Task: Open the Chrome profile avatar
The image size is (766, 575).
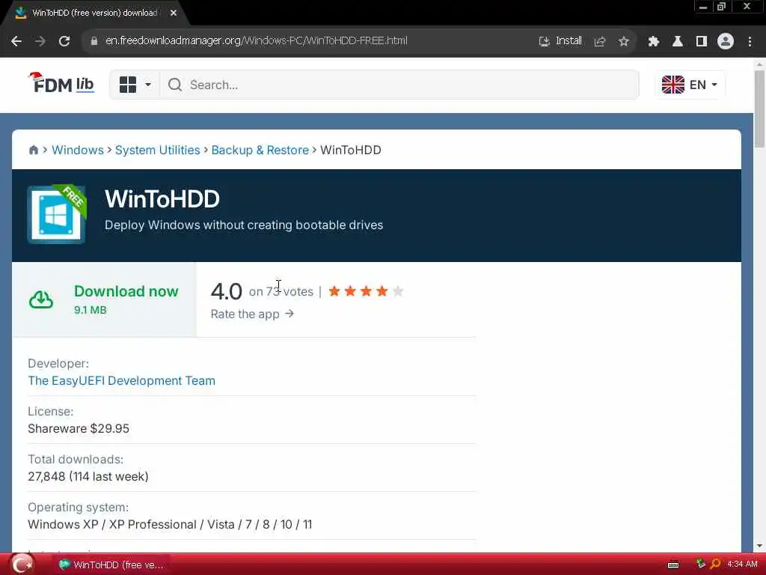Action: (x=726, y=42)
